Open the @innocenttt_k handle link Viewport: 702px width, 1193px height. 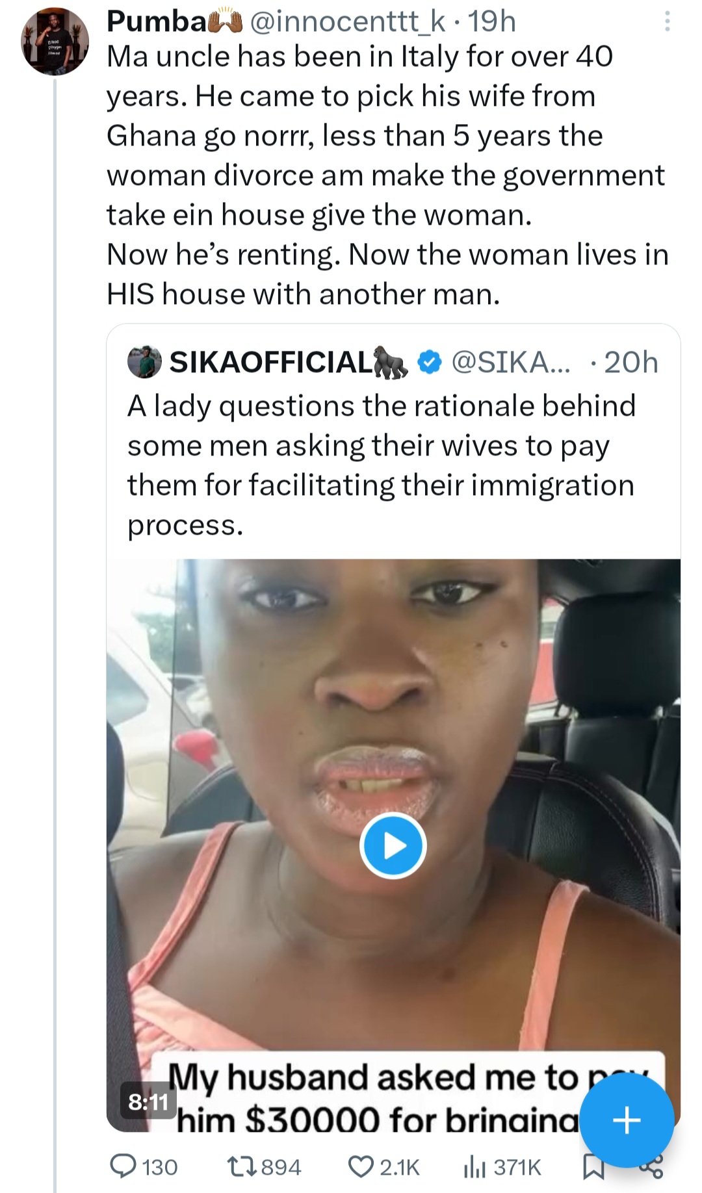click(348, 22)
